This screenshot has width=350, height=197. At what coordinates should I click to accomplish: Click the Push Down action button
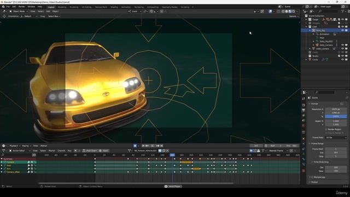(90, 151)
